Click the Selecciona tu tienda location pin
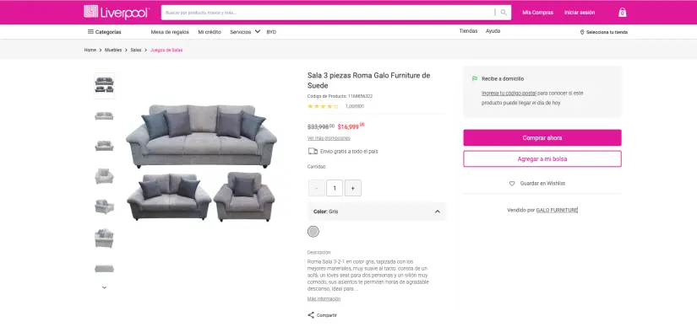The image size is (697, 327). point(582,32)
